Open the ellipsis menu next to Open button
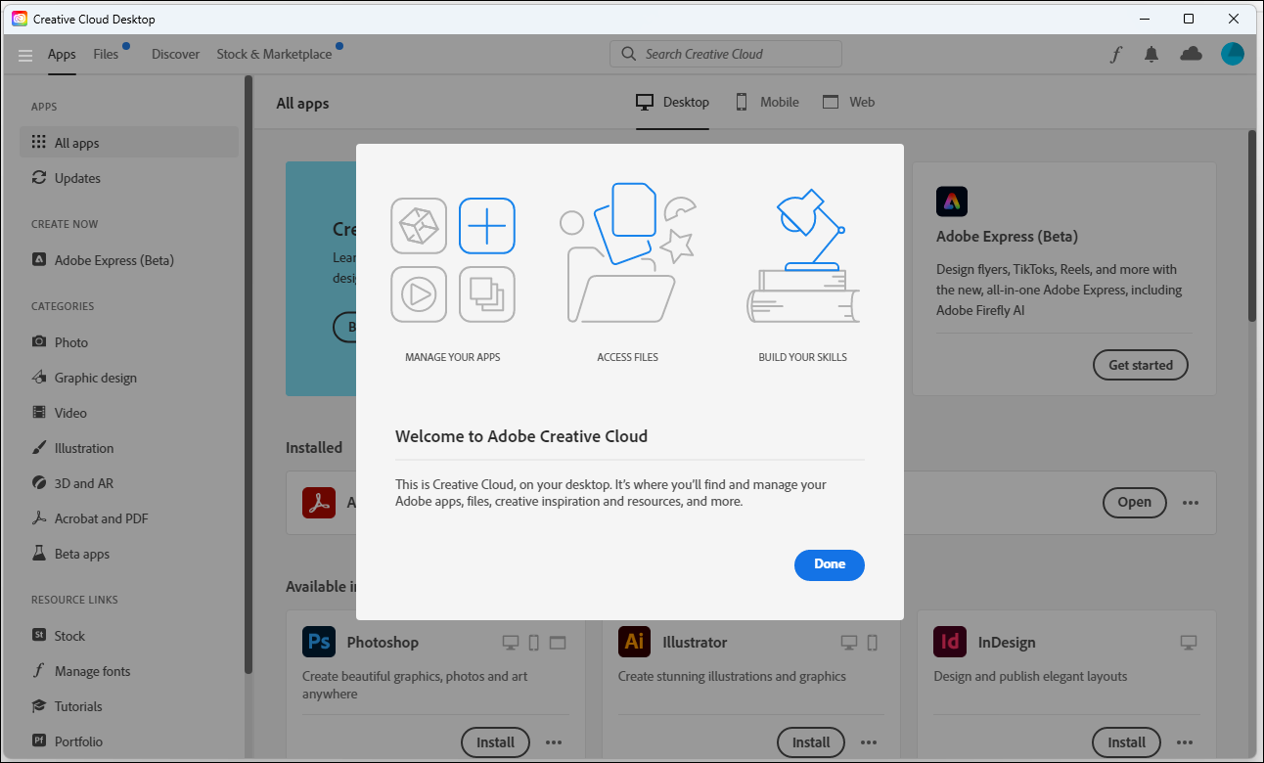The image size is (1264, 763). tap(1190, 503)
